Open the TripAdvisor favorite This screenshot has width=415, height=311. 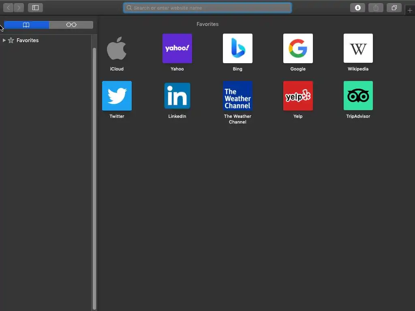(x=358, y=96)
